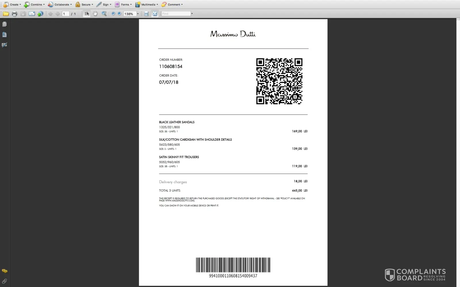Click the delivery amount 18,00 LEI

tap(301, 181)
